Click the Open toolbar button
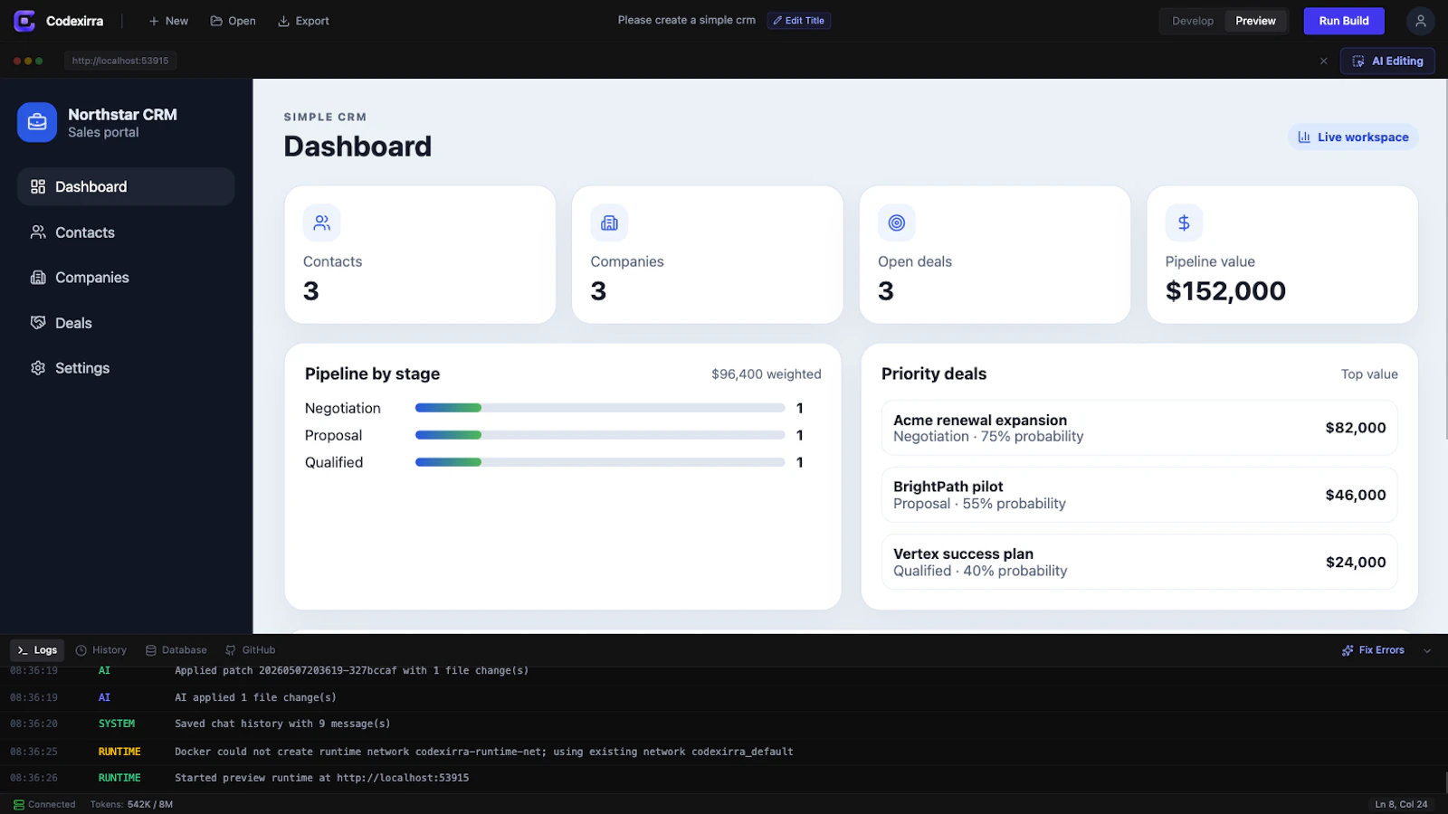The height and width of the screenshot is (814, 1448). (x=233, y=21)
